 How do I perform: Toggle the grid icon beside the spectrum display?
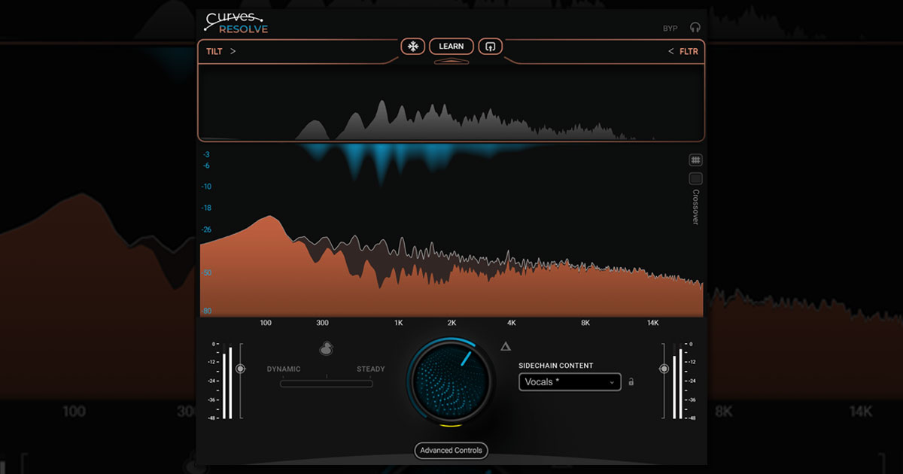(695, 159)
